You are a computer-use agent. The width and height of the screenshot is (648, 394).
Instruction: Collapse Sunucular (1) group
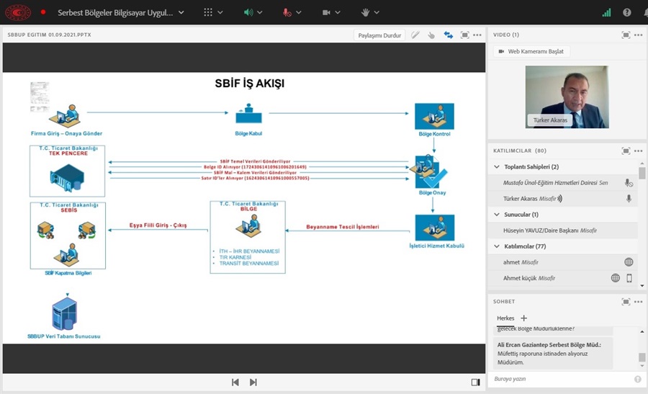pos(497,214)
